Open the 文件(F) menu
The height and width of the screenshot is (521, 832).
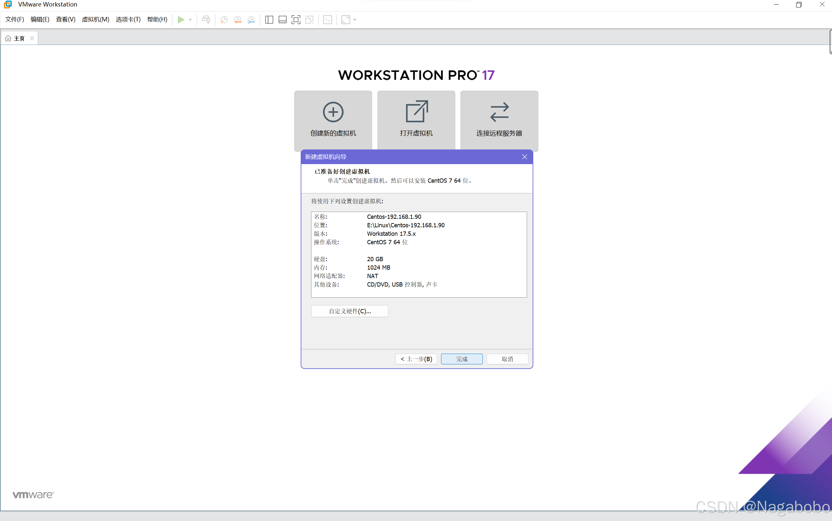coord(14,19)
